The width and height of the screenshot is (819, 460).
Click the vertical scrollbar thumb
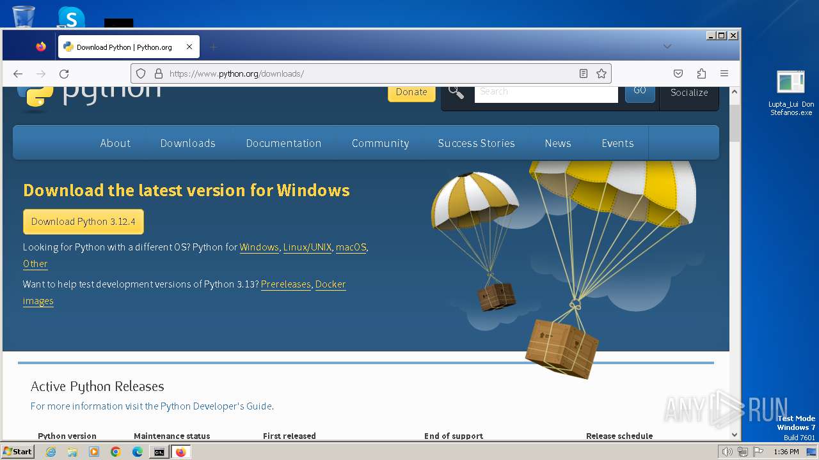point(735,122)
